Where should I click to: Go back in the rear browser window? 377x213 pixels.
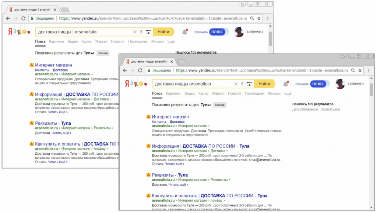tap(8, 18)
